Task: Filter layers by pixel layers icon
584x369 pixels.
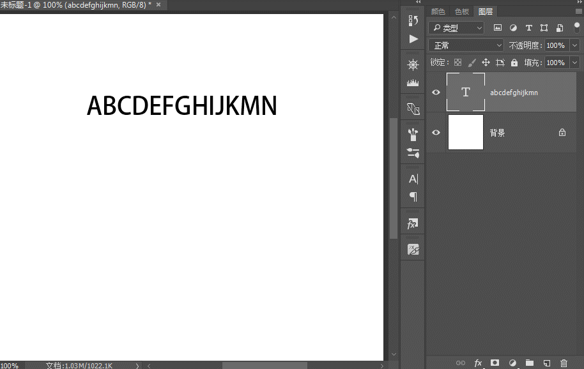Action: (498, 27)
